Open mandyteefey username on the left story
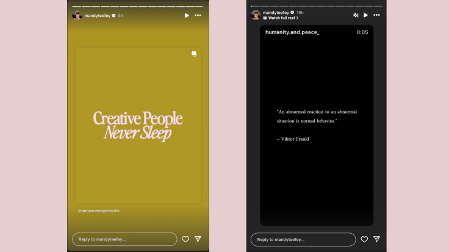This screenshot has width=449, height=252. (98, 16)
